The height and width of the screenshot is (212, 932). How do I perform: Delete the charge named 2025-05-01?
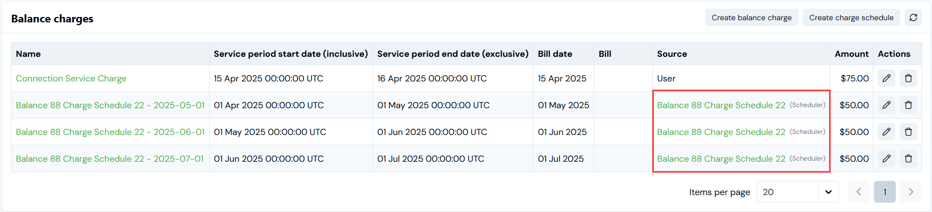pos(908,105)
